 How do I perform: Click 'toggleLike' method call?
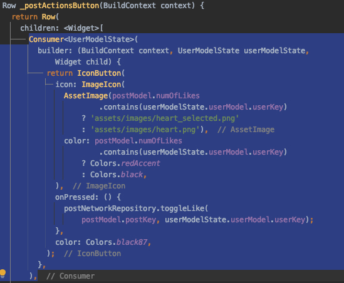click(x=182, y=208)
